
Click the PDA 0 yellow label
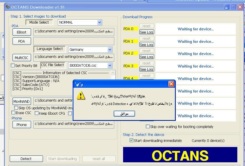(131, 29)
